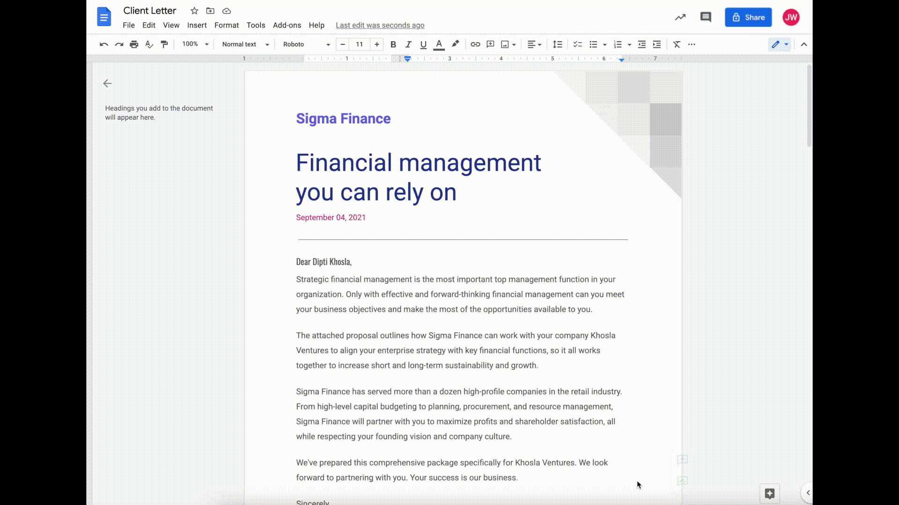Click the document zoom percentage field
Viewport: 899px width, 505px height.
(x=190, y=44)
